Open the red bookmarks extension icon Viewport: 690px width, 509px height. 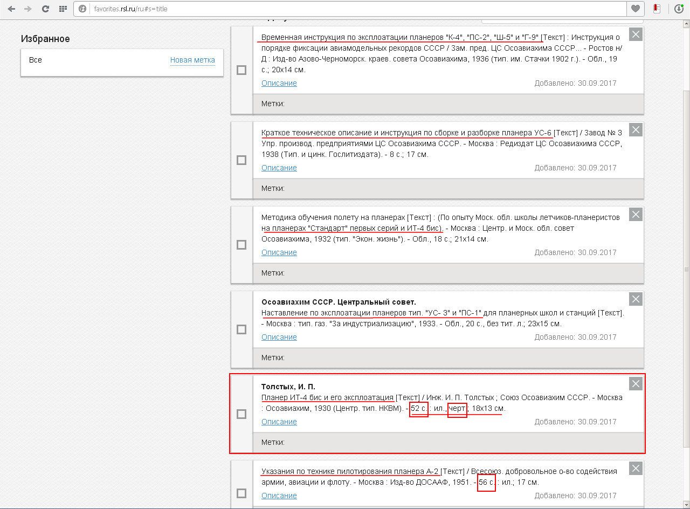point(657,9)
